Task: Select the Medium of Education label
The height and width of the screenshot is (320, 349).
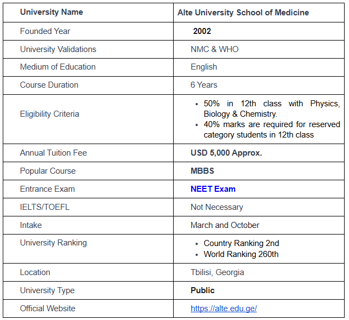Action: [x=58, y=67]
